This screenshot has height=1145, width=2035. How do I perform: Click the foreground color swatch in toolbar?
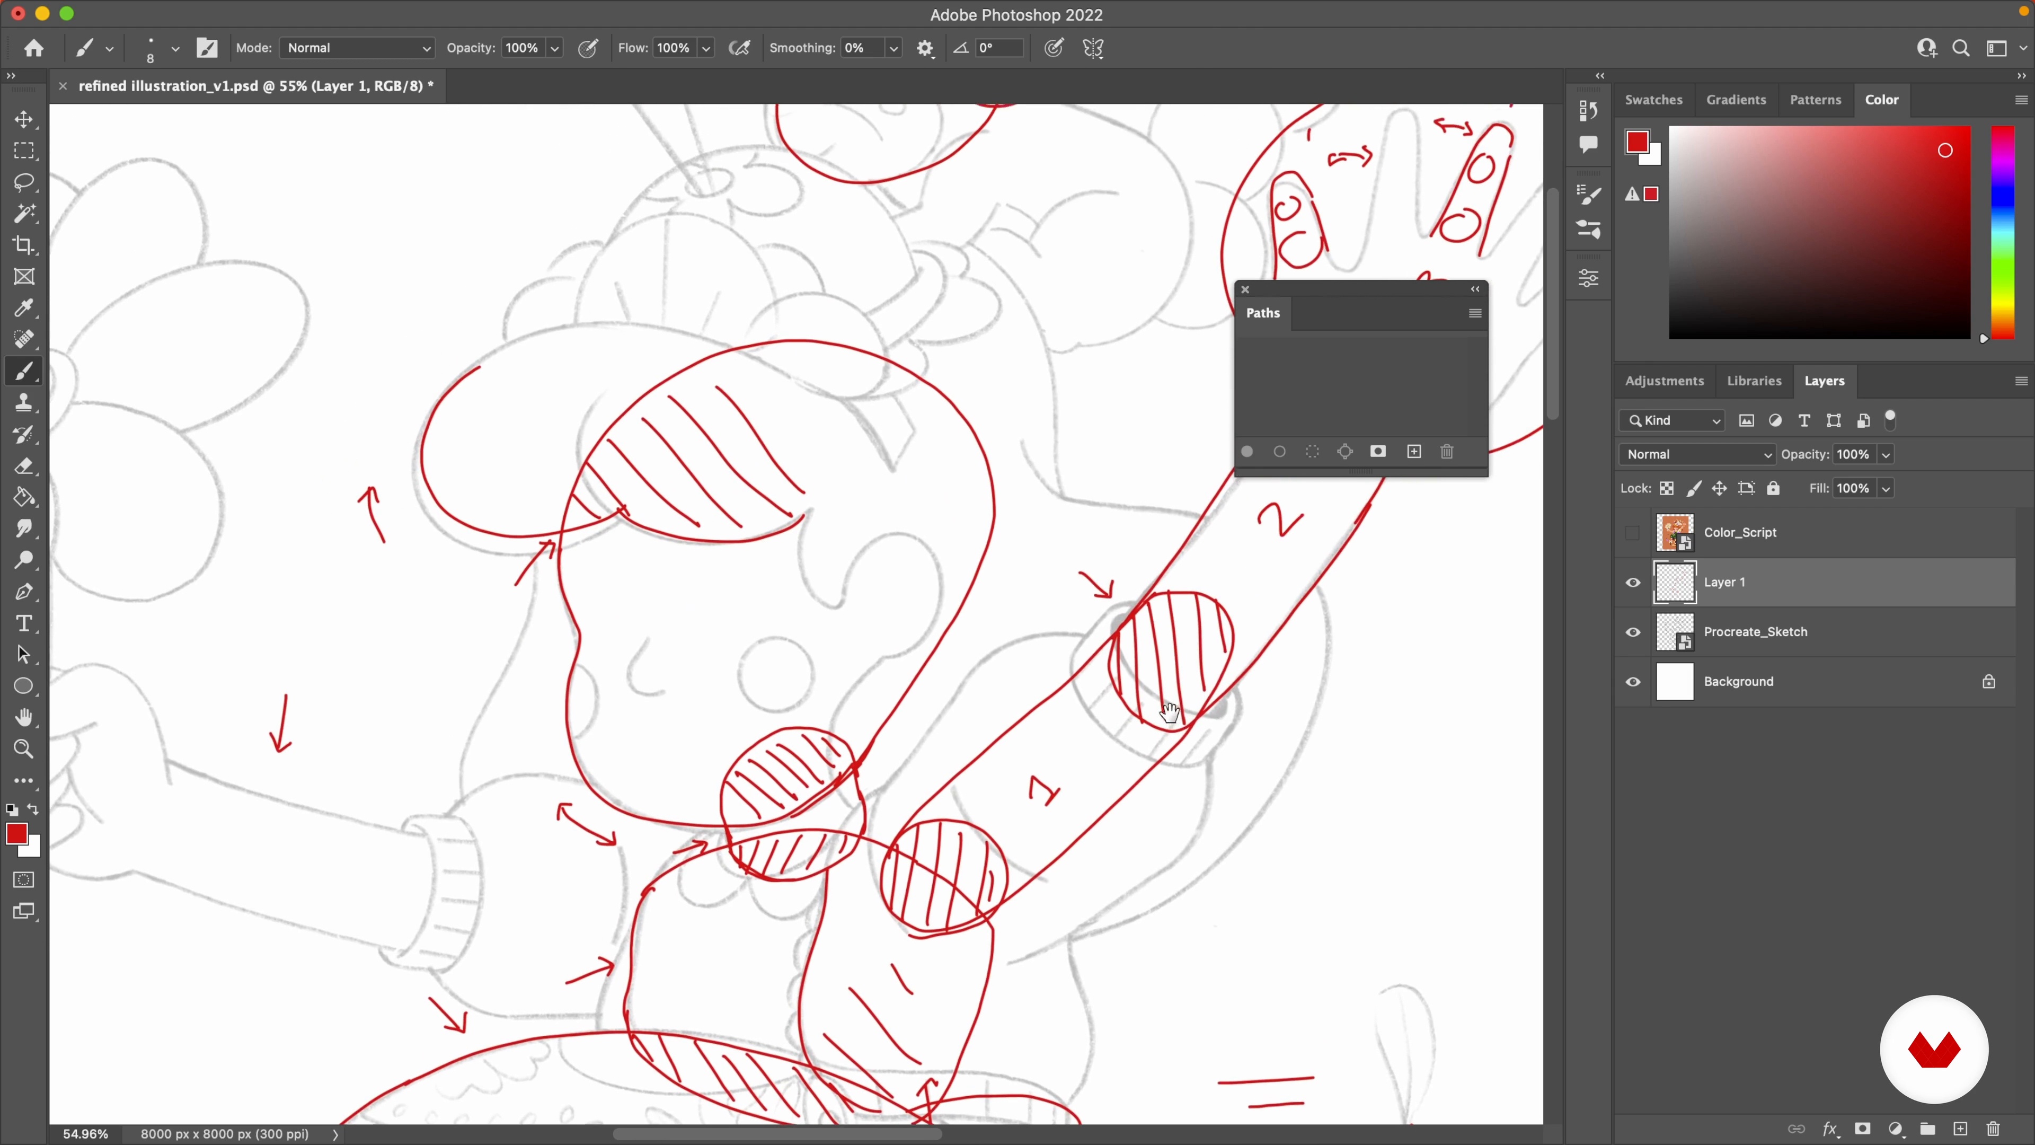coord(16,834)
